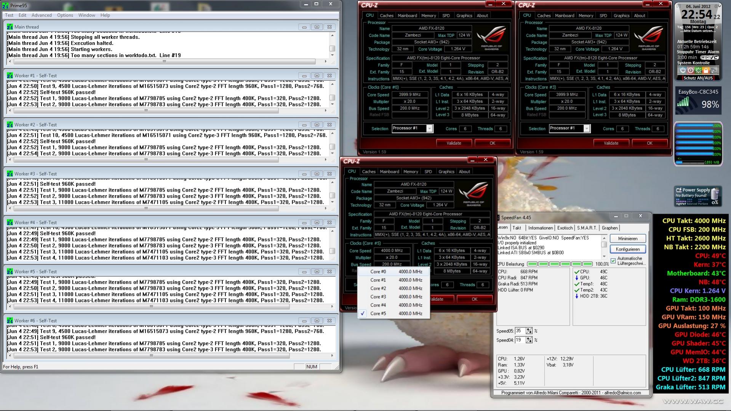731x411 pixels.
Task: Click Validate in the top-left CPU-Z window
Action: point(454,143)
